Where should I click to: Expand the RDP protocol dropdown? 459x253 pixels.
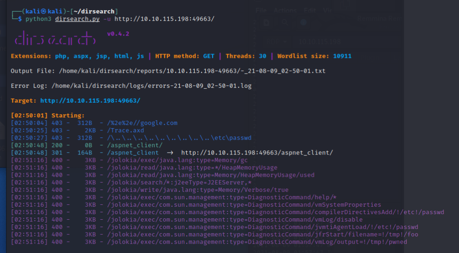click(x=276, y=41)
